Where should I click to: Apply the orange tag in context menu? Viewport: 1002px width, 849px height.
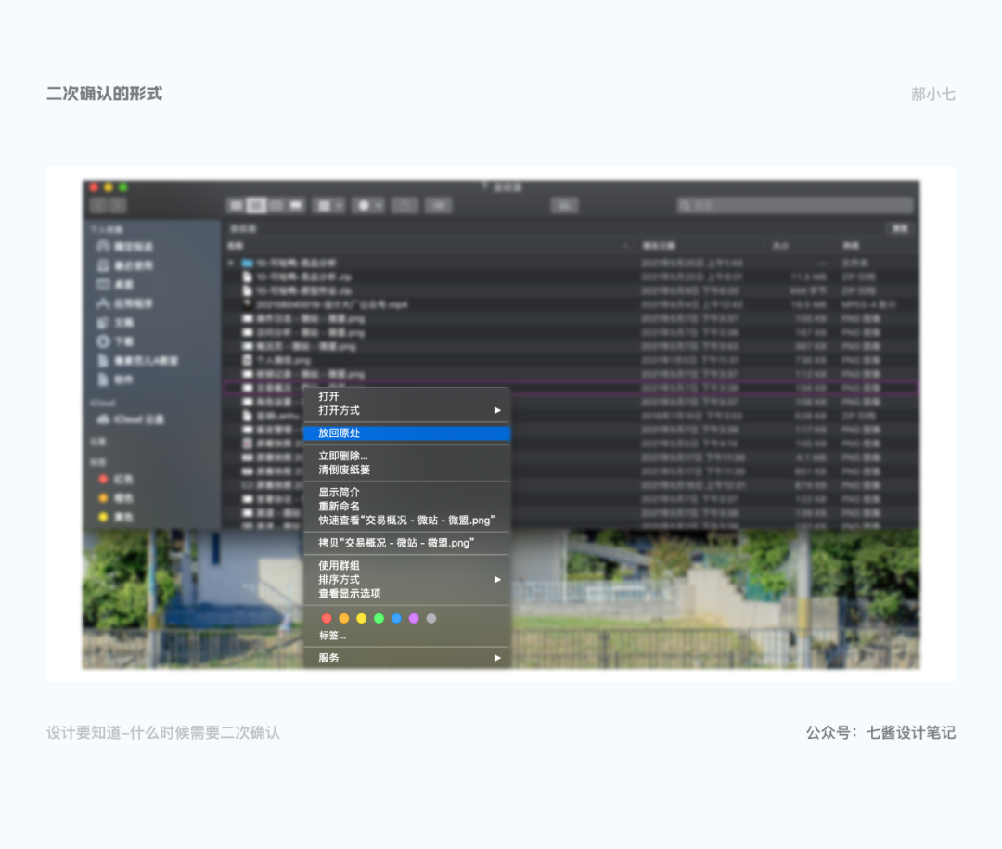344,619
